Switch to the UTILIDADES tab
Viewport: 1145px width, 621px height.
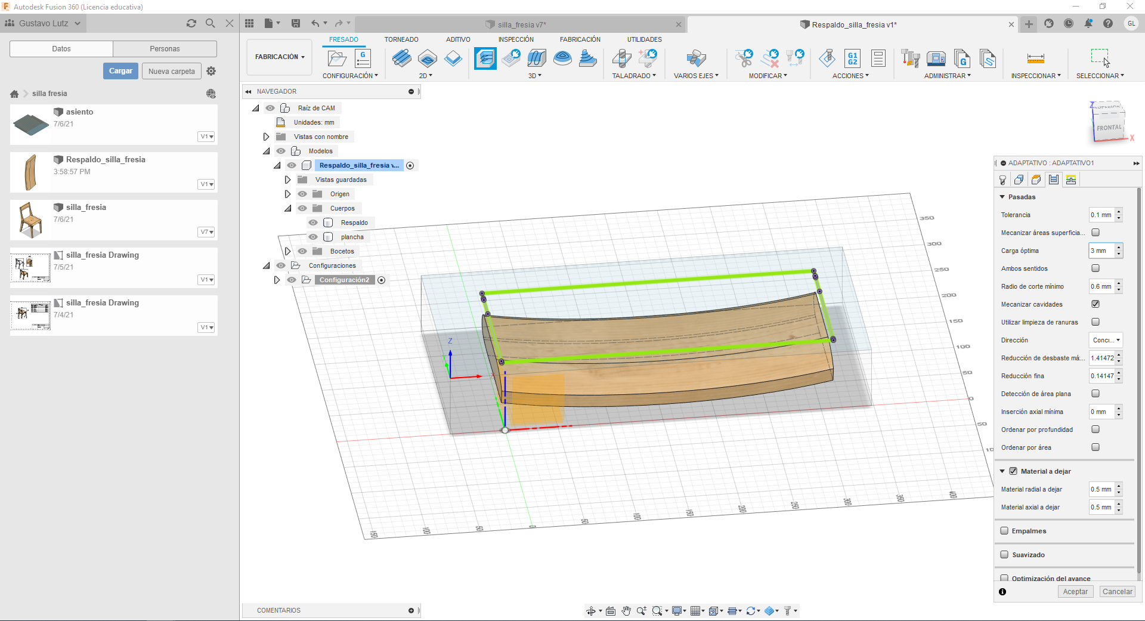tap(644, 39)
